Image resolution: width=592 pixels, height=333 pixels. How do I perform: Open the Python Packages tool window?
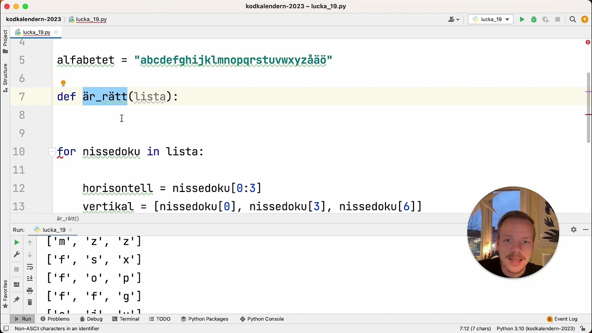[x=204, y=319]
